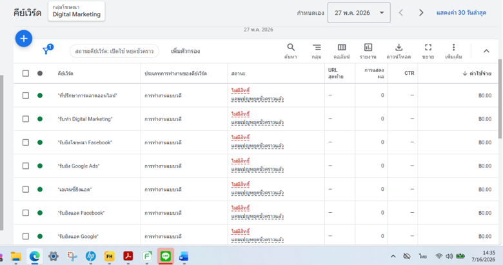
Task: Open the Digital Marketing ad group selector
Action: coord(76,11)
